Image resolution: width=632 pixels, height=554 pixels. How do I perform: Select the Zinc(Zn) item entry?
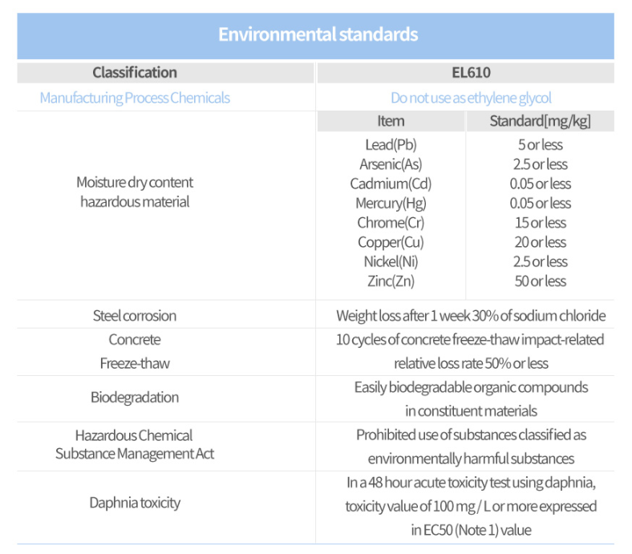pyautogui.click(x=391, y=281)
